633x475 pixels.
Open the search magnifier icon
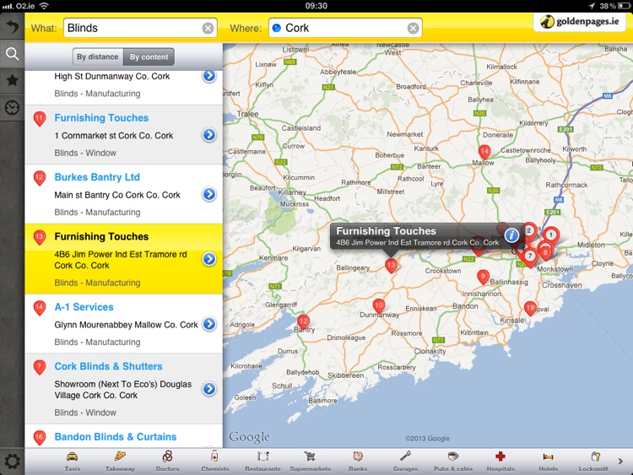[x=12, y=54]
